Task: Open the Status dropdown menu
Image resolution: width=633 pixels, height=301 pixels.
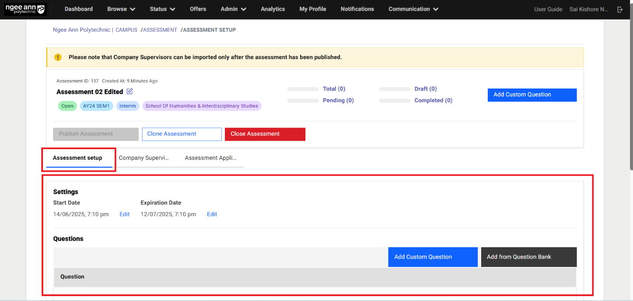Action: [162, 9]
